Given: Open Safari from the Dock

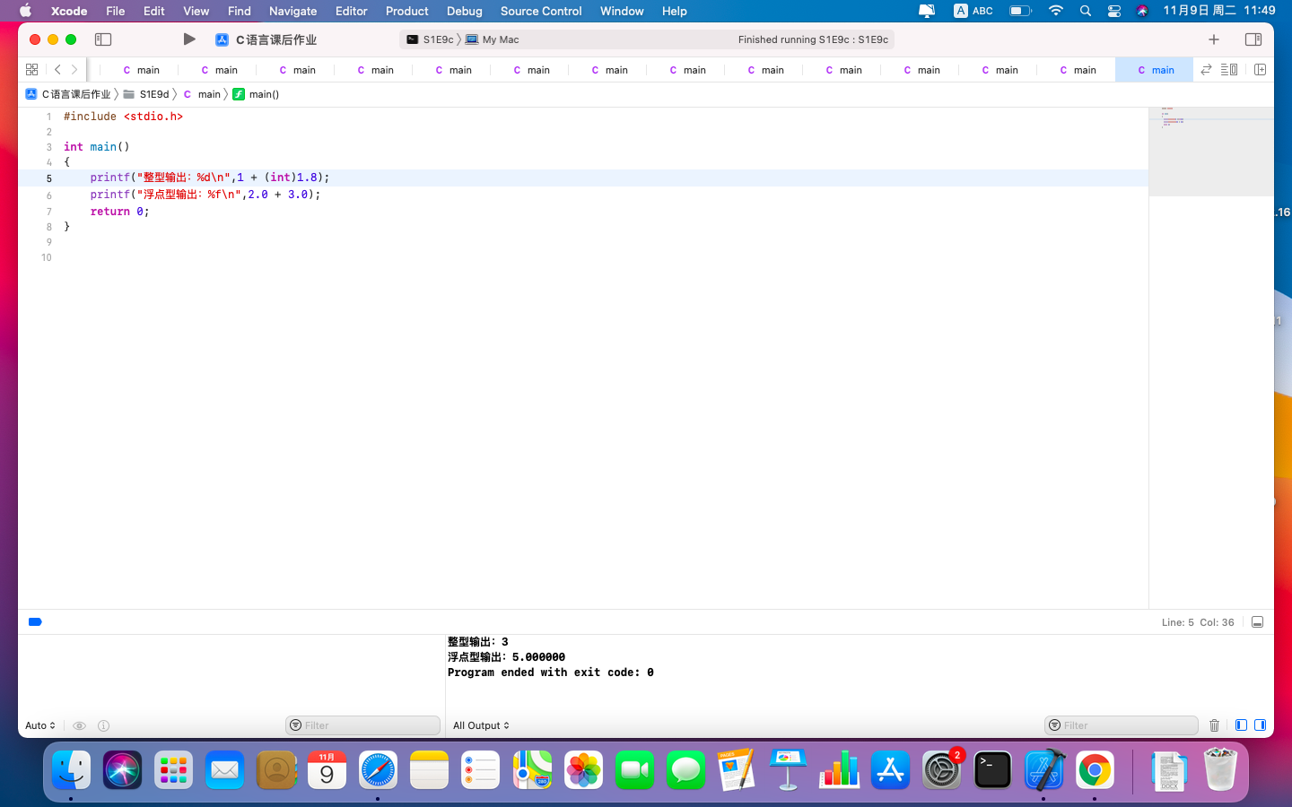Looking at the screenshot, I should pyautogui.click(x=378, y=770).
